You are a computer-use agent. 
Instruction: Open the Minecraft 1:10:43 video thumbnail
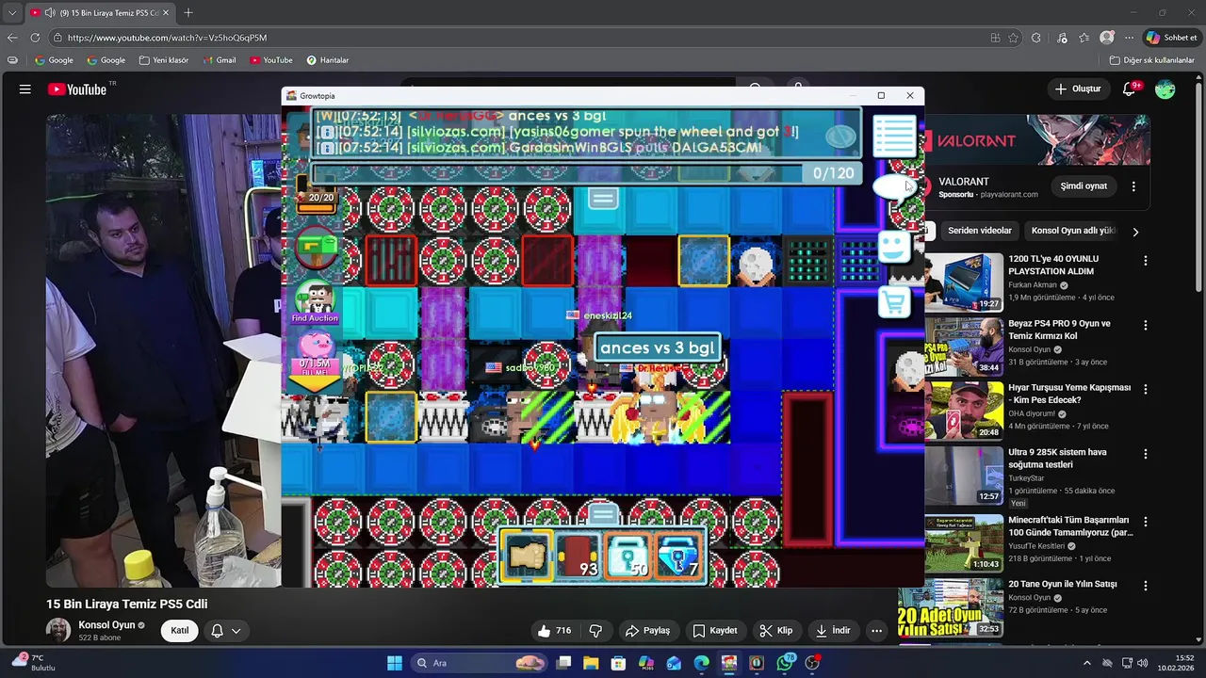pyautogui.click(x=962, y=542)
